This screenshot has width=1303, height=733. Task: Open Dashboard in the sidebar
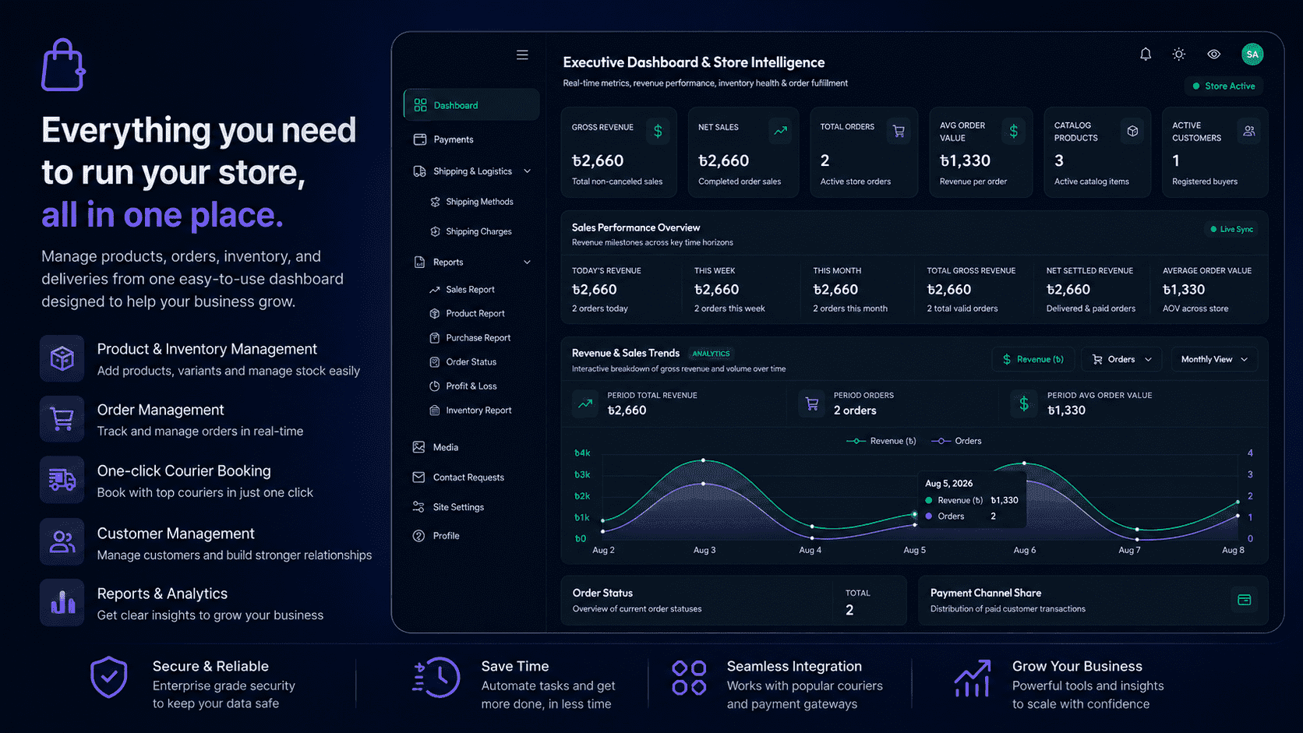point(471,105)
